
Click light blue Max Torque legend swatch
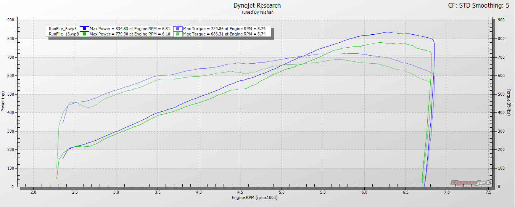click(x=178, y=29)
